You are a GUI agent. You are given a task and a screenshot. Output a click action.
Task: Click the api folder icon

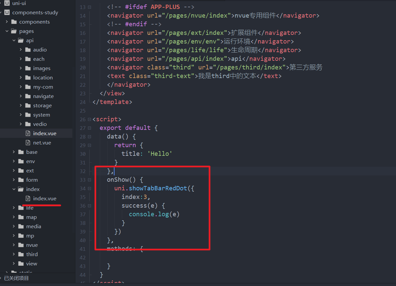tap(21, 41)
